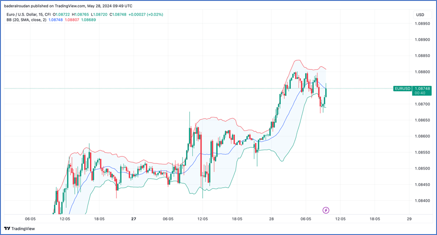The width and height of the screenshot is (437, 235).
Task: Click the TradingView logo
Action: 20,229
